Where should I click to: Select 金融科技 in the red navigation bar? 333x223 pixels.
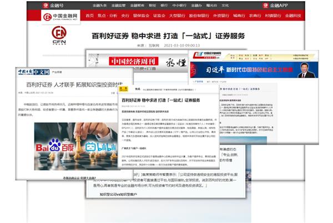[x=293, y=16]
